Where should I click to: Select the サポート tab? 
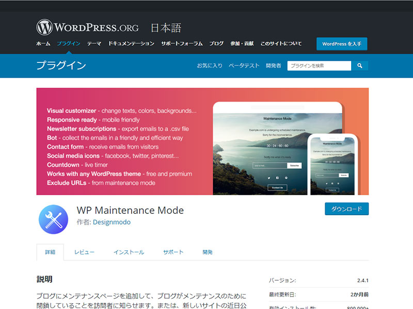tap(173, 252)
